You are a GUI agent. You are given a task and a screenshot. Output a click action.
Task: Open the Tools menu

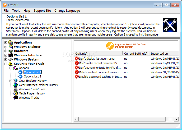(16, 11)
